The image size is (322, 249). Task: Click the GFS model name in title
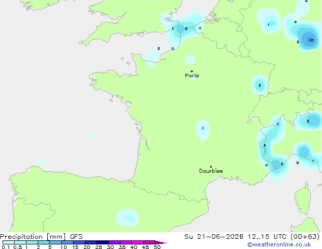click(x=76, y=237)
